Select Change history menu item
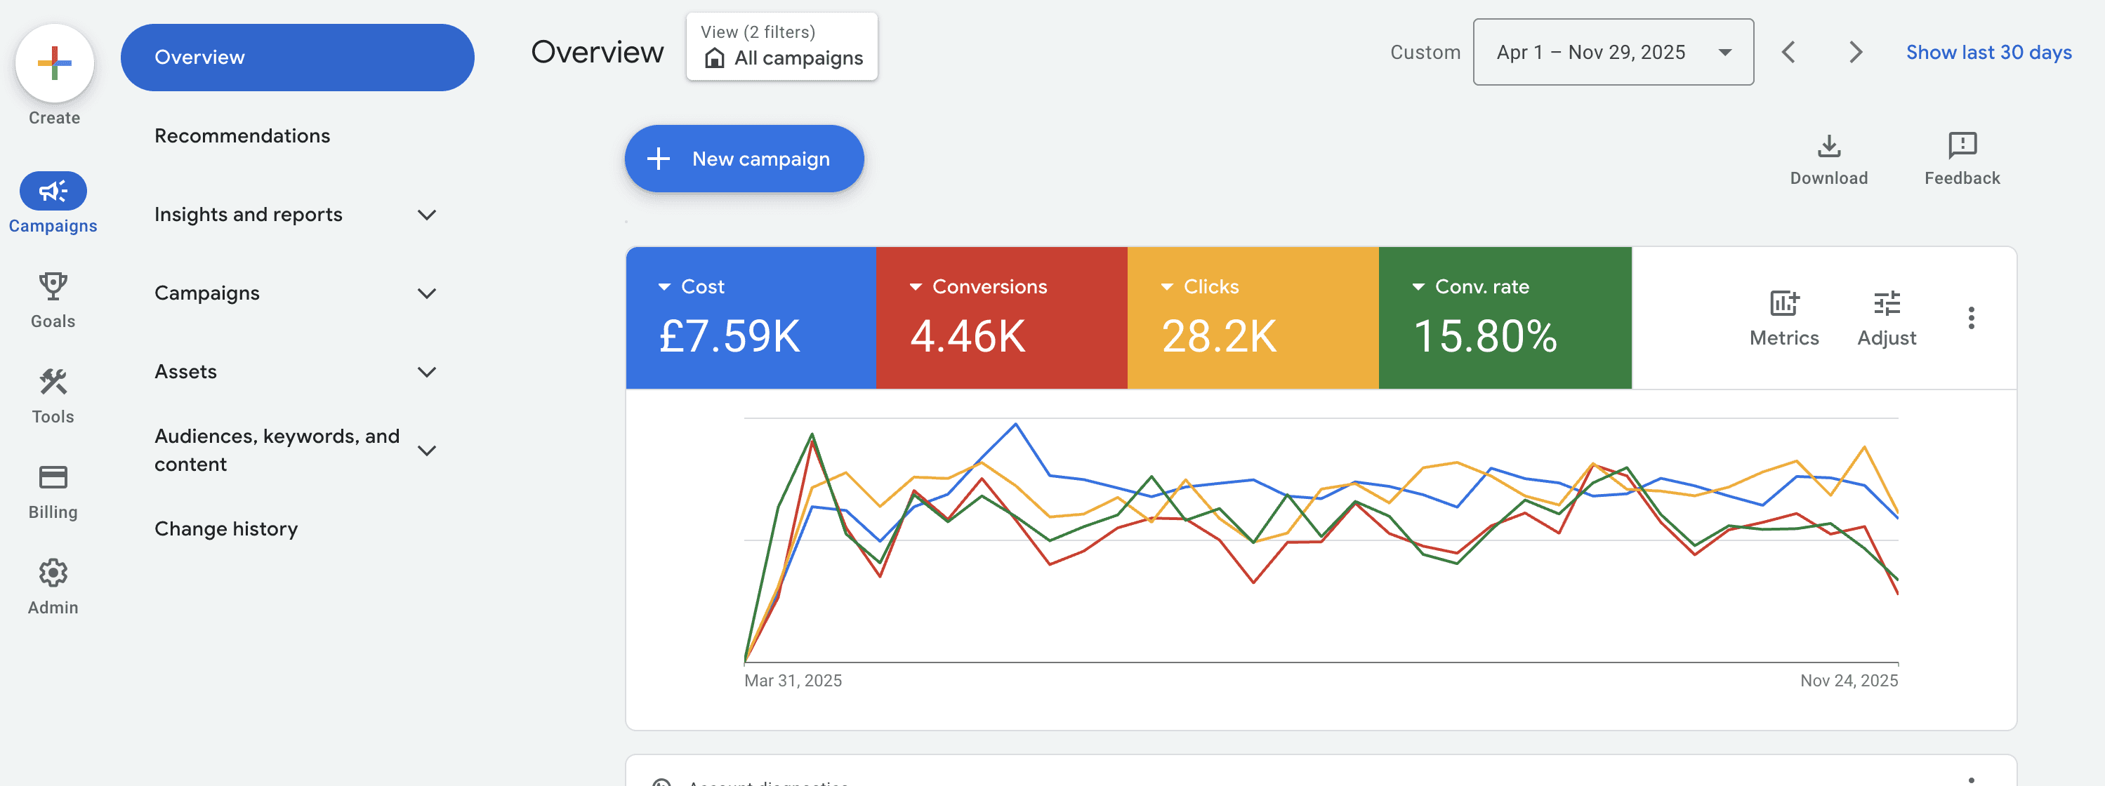This screenshot has height=786, width=2105. [225, 528]
